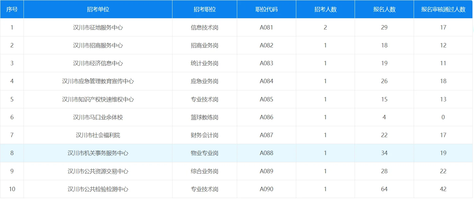
Task: Click position code A081
Action: coord(266,27)
